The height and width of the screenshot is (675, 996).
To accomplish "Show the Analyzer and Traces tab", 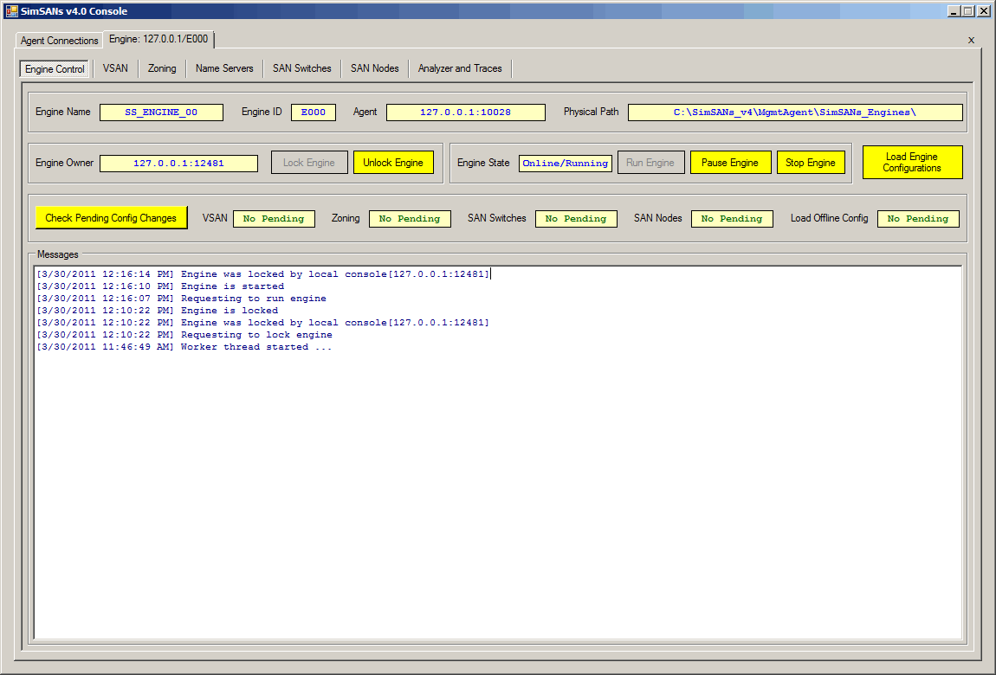I will pyautogui.click(x=460, y=68).
